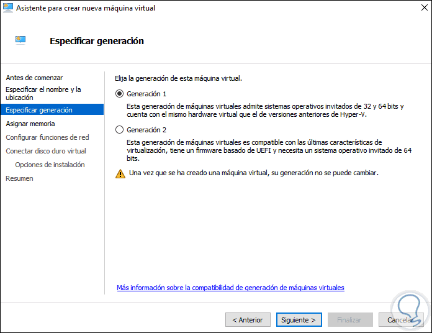Screen dimensions: 432x333
Task: Open the 'Antes de comenzar' step
Action: tap(34, 78)
